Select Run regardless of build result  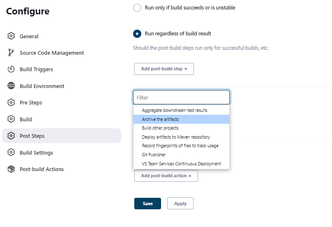click(137, 34)
